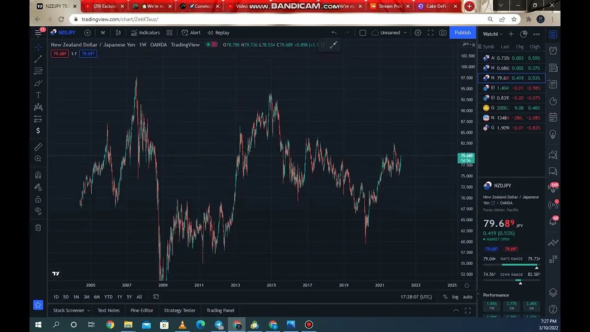Open chart settings gear

pyautogui.click(x=418, y=33)
